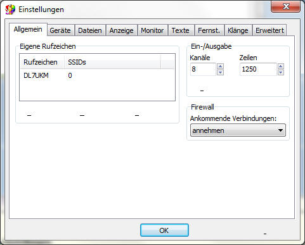Click the SSID value 0 cell
This screenshot has width=305, height=245.
[70, 75]
